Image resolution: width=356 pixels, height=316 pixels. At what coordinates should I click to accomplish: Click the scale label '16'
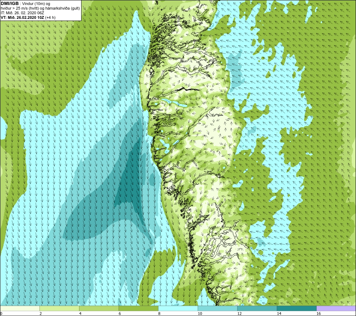318,314
